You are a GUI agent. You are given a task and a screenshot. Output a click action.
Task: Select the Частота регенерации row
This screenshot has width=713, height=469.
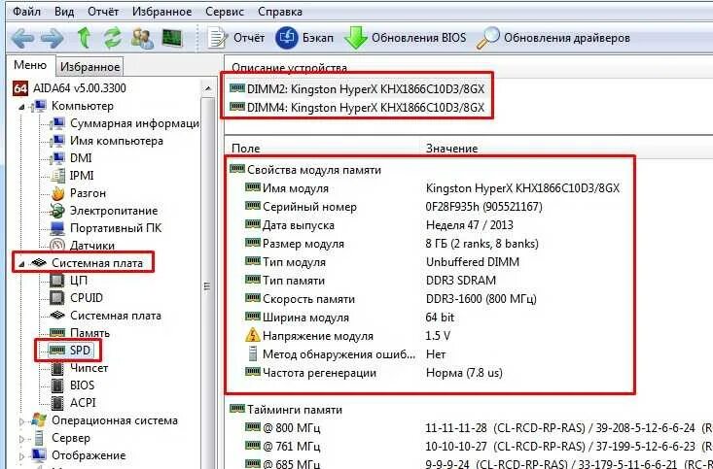[x=374, y=373]
